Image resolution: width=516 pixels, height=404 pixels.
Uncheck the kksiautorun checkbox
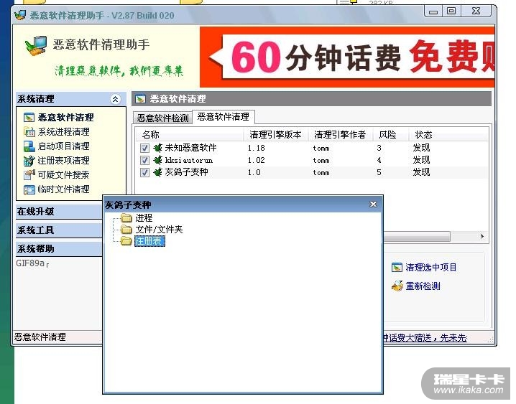pos(144,160)
